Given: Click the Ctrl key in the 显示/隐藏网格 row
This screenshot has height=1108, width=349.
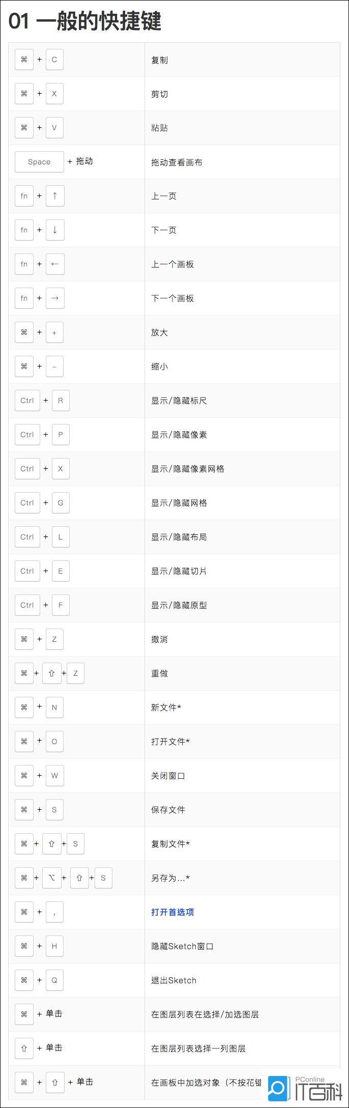Looking at the screenshot, I should 27,503.
